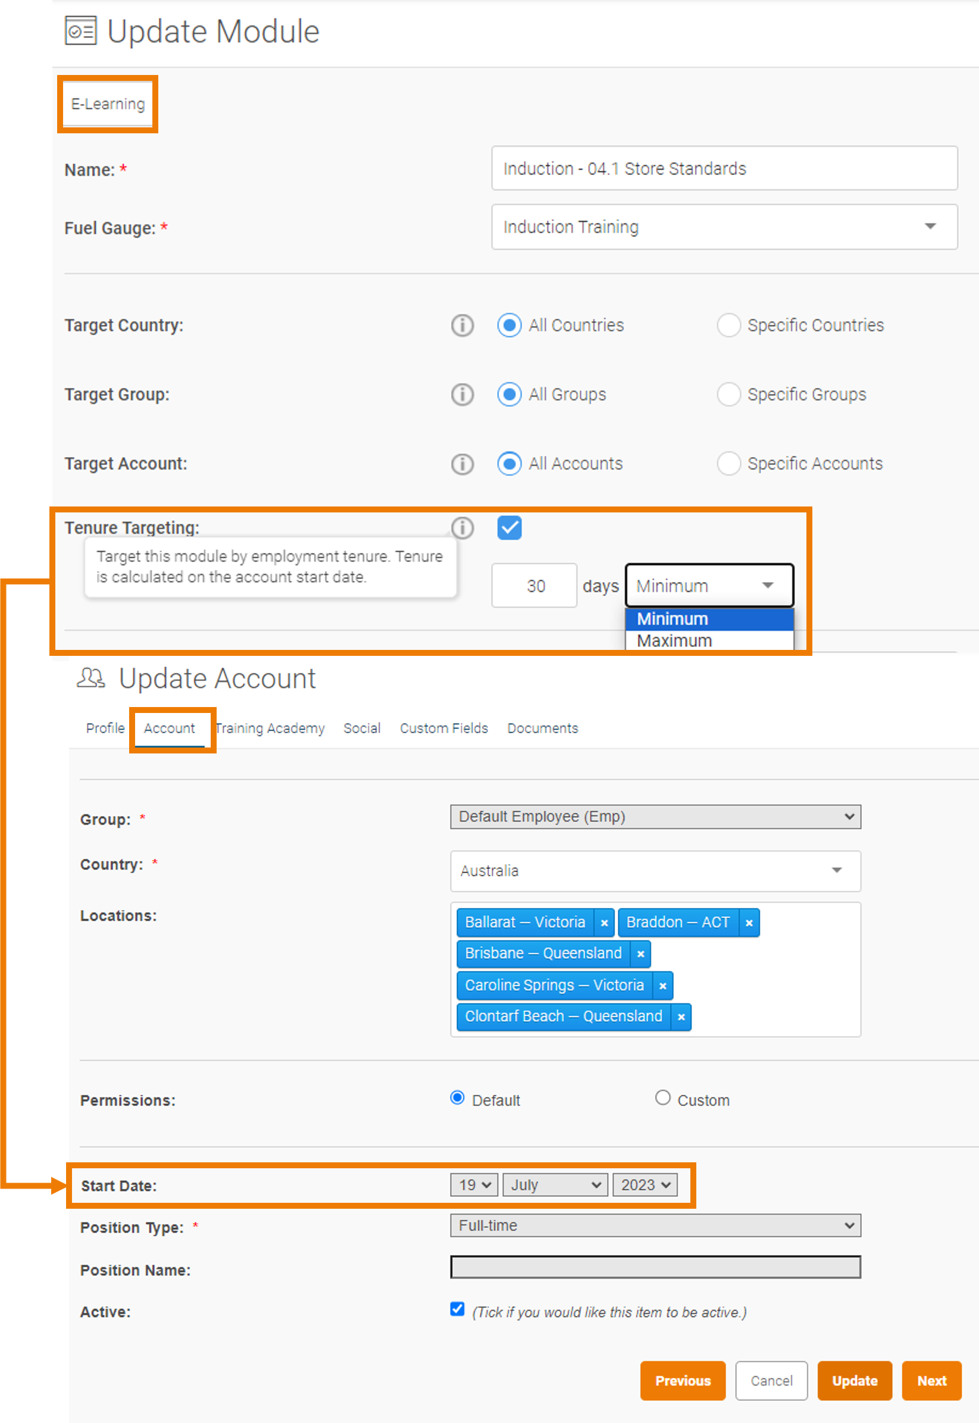Remove the Clontarf Beach – Queensland location tag
979x1423 pixels.
click(x=681, y=1017)
